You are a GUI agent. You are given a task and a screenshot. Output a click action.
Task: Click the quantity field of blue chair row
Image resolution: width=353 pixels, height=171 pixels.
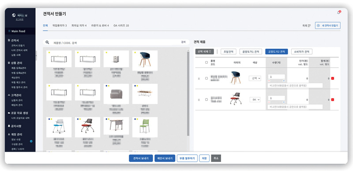(x=277, y=77)
